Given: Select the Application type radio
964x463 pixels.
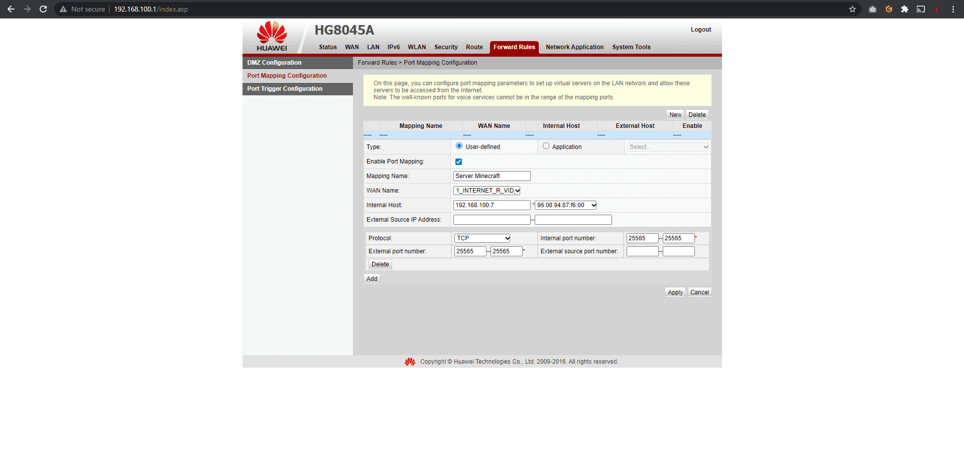Looking at the screenshot, I should pyautogui.click(x=546, y=146).
